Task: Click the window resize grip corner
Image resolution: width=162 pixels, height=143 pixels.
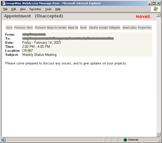Action: 159,140
